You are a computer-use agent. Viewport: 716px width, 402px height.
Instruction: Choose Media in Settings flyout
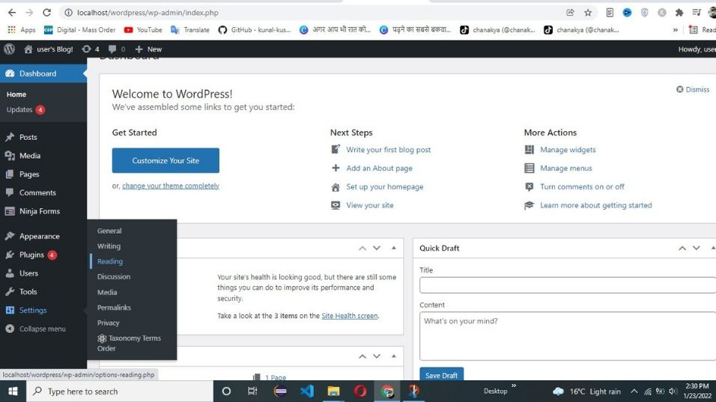[107, 292]
